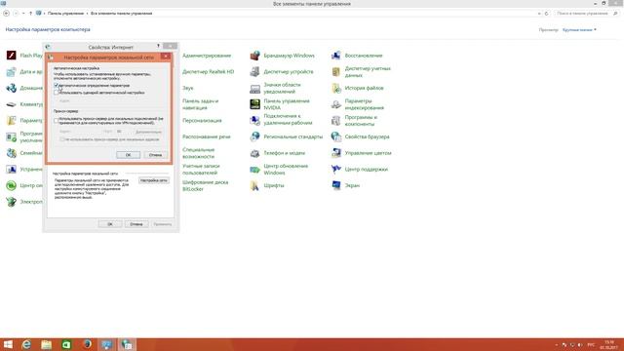The image size is (624, 351).
Task: Open the Display icon (Экран)
Action: point(335,185)
